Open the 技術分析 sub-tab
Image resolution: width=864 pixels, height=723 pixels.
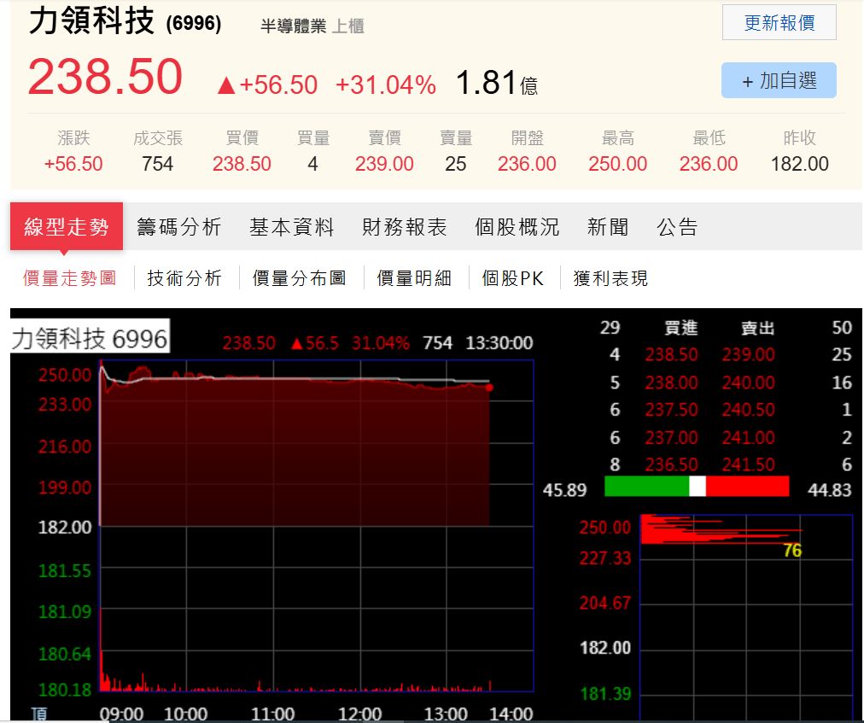click(184, 277)
